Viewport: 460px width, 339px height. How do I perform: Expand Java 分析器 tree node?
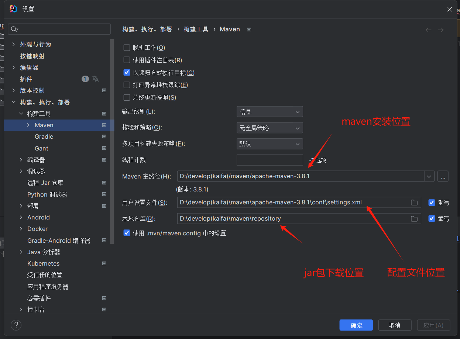pos(21,252)
